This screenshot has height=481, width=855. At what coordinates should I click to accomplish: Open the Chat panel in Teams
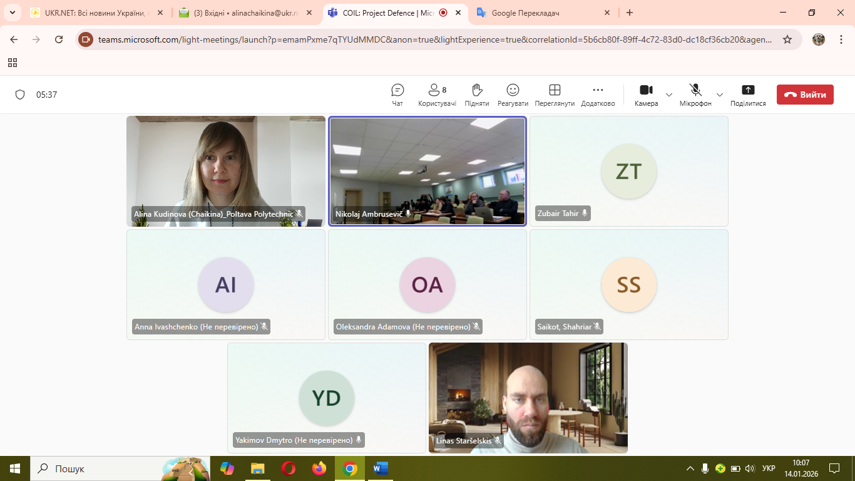coord(397,95)
